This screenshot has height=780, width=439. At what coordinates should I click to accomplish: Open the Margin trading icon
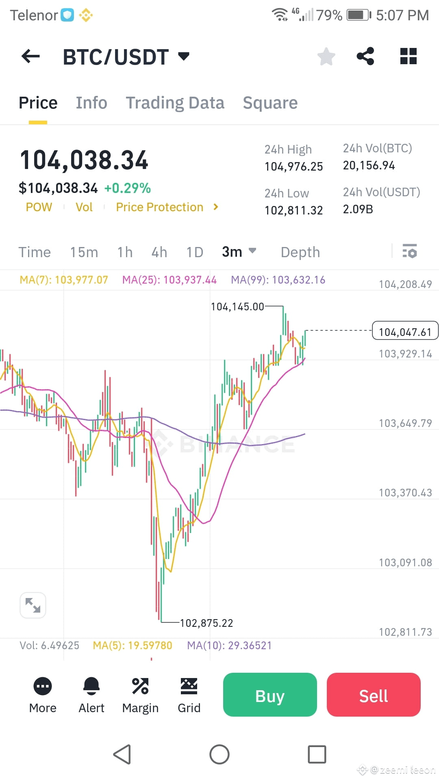coord(140,686)
